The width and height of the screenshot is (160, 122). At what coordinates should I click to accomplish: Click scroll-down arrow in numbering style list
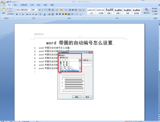click(x=80, y=71)
